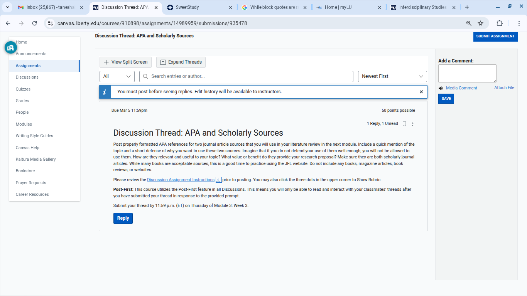
Task: Open the zoom magnifier icon in address bar
Action: pyautogui.click(x=469, y=23)
